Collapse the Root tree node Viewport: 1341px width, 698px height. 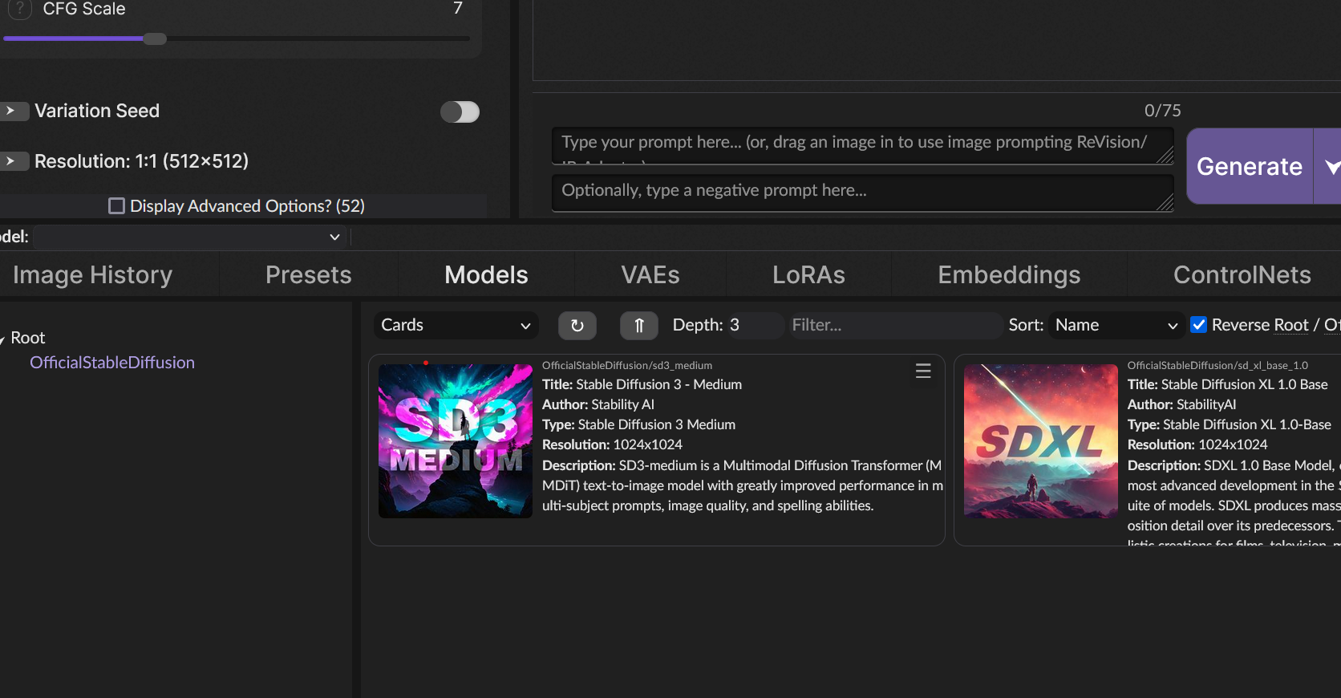tap(2, 339)
